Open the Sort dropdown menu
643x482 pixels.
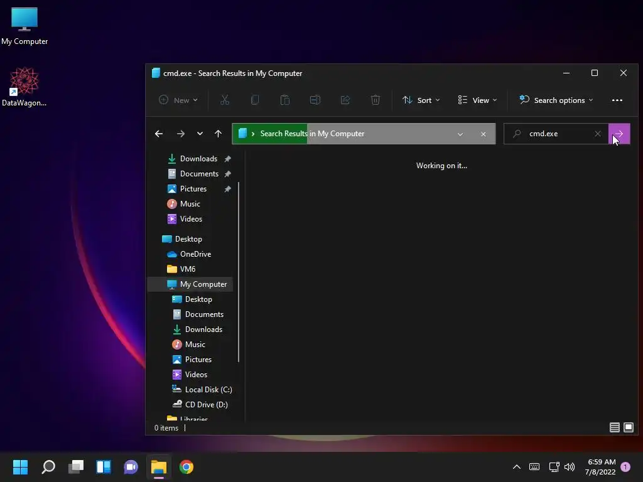coord(421,100)
